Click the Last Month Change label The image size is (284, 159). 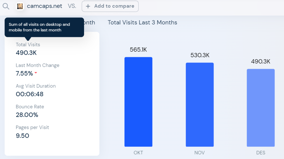[x=37, y=65]
